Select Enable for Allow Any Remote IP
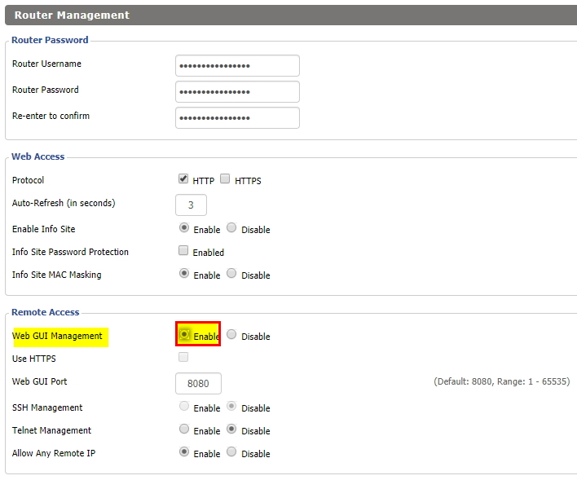The width and height of the screenshot is (577, 480). pyautogui.click(x=184, y=452)
